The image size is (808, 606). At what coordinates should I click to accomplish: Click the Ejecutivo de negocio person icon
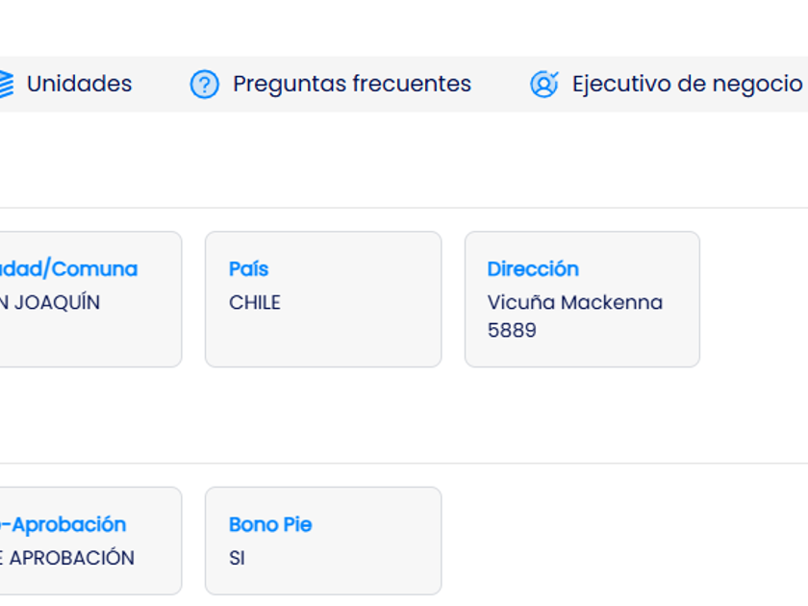tap(543, 85)
